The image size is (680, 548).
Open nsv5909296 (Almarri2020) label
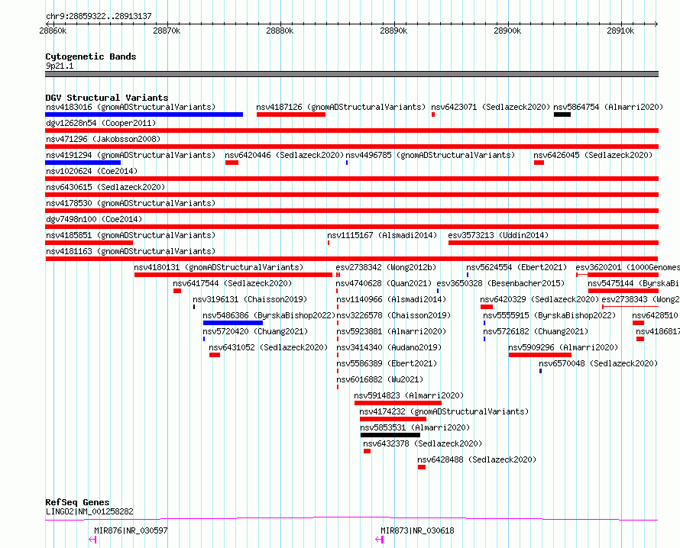pos(563,347)
